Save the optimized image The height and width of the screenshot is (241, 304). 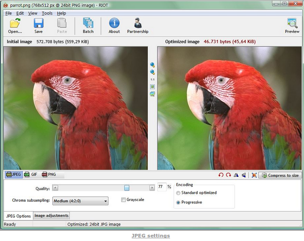point(38,25)
